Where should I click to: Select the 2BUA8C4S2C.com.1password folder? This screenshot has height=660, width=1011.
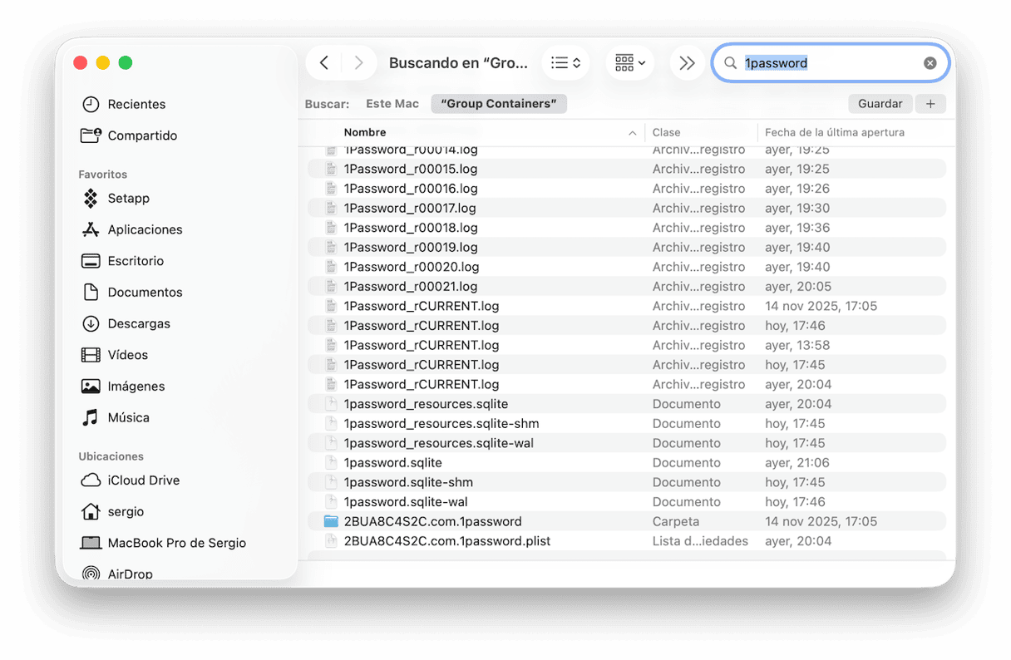click(x=432, y=522)
